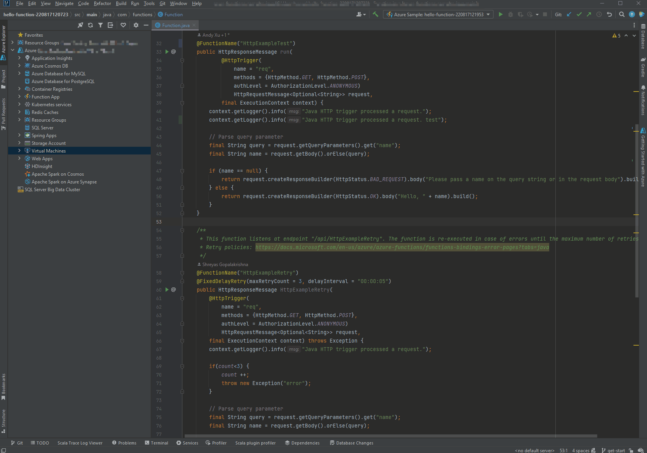
Task: Click the Git update project arrow
Action: (x=569, y=14)
